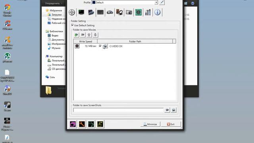Open the Advanced chip tab icon
Screen dimensions: 254x143
tap(139, 12)
